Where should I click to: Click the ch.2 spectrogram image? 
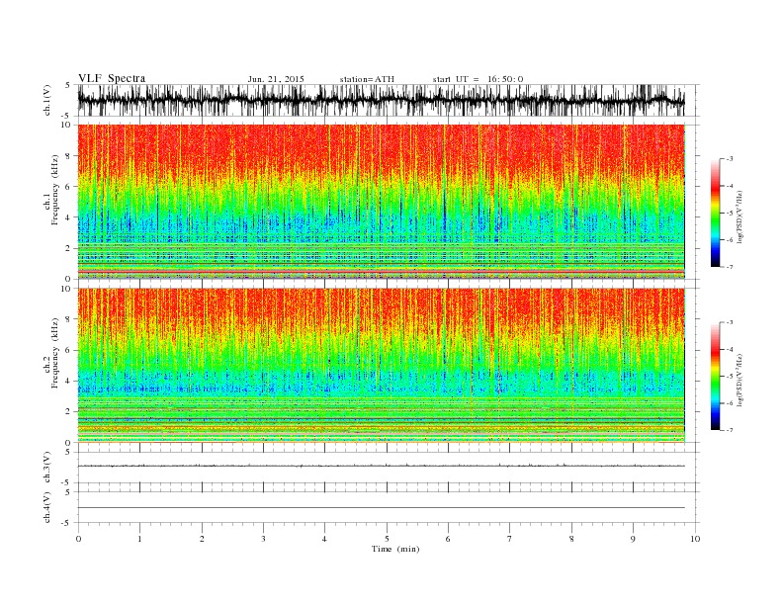381,366
